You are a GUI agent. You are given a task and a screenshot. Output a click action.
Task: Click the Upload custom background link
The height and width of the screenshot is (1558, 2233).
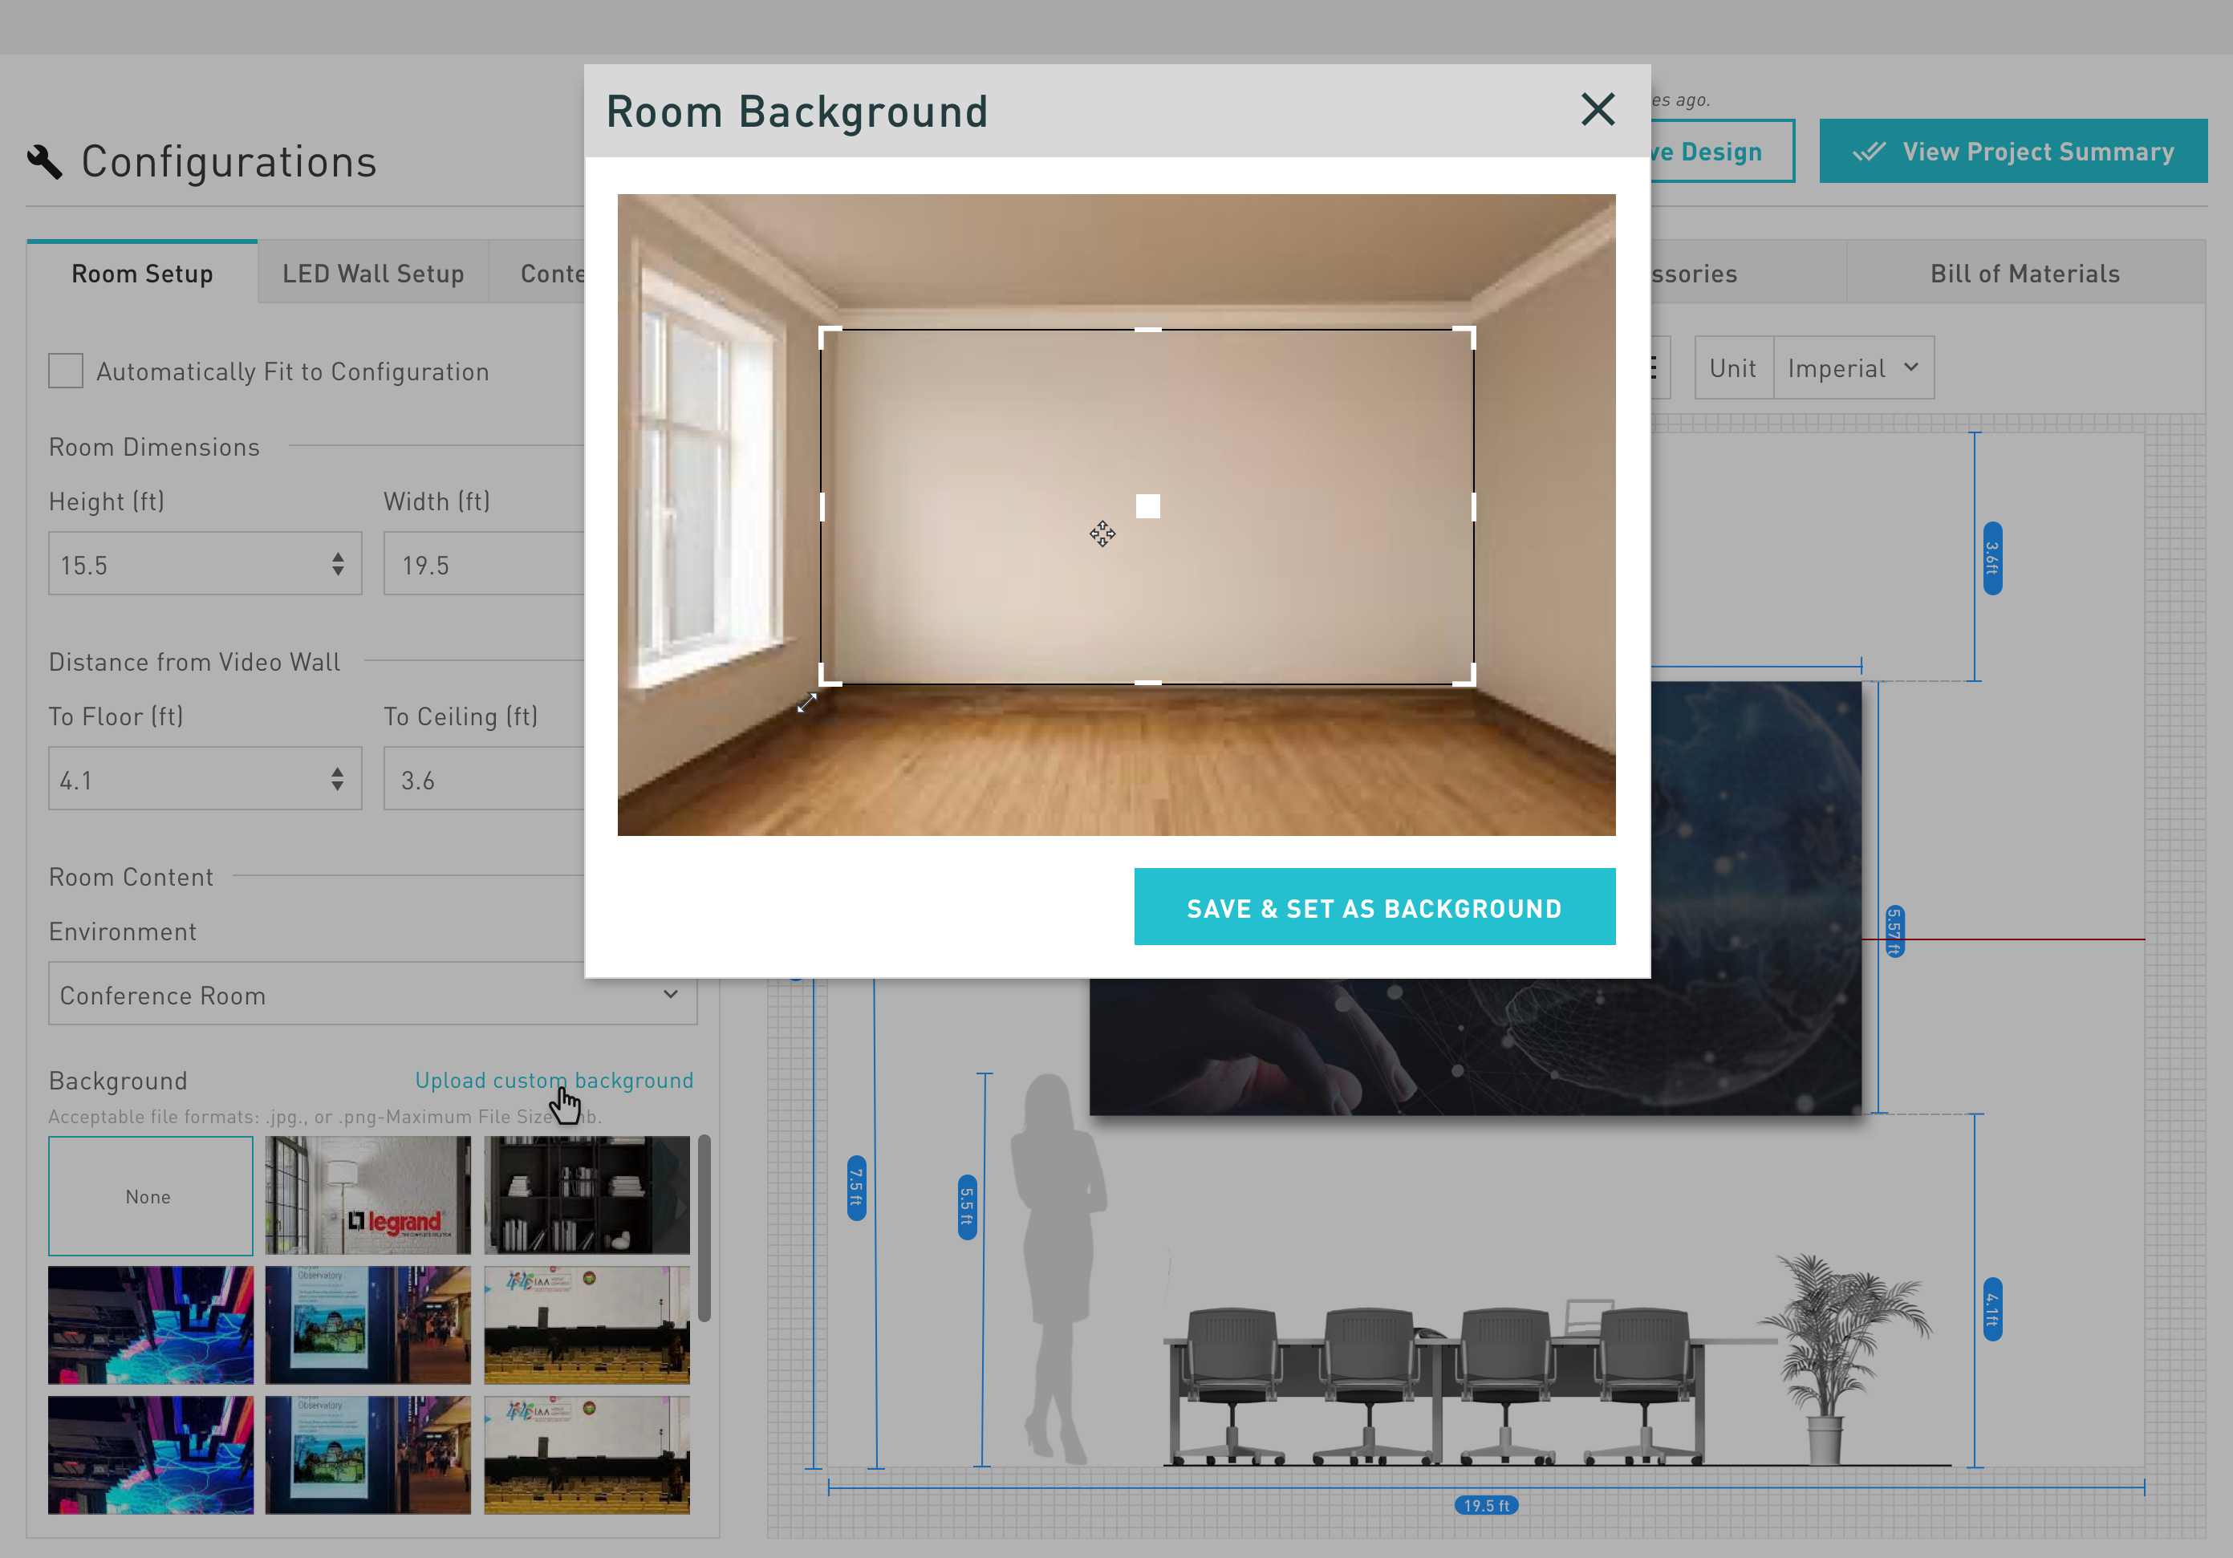(554, 1080)
